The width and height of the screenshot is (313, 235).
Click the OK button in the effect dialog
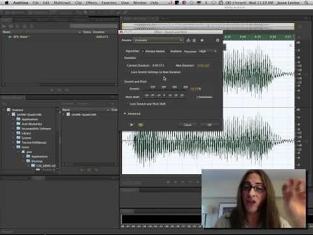point(209,125)
